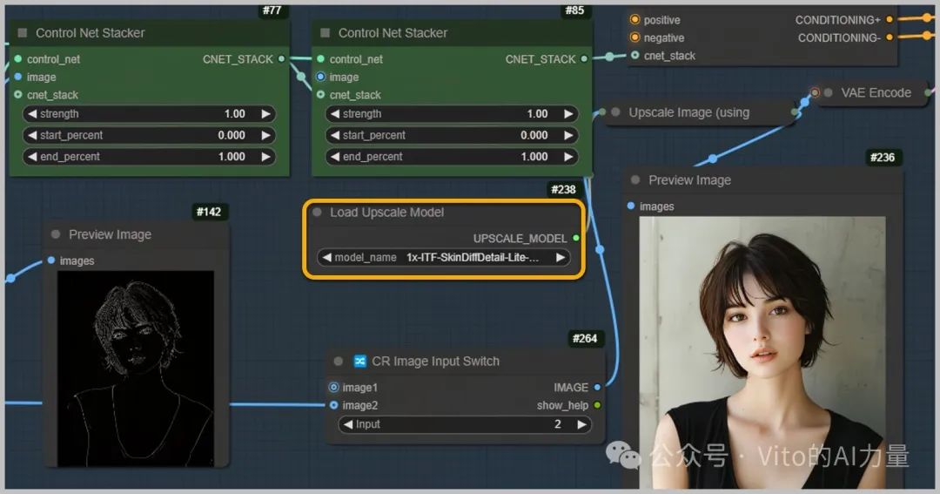Click the image input socket on node #85
Viewport: 940px width, 494px height.
coord(320,77)
